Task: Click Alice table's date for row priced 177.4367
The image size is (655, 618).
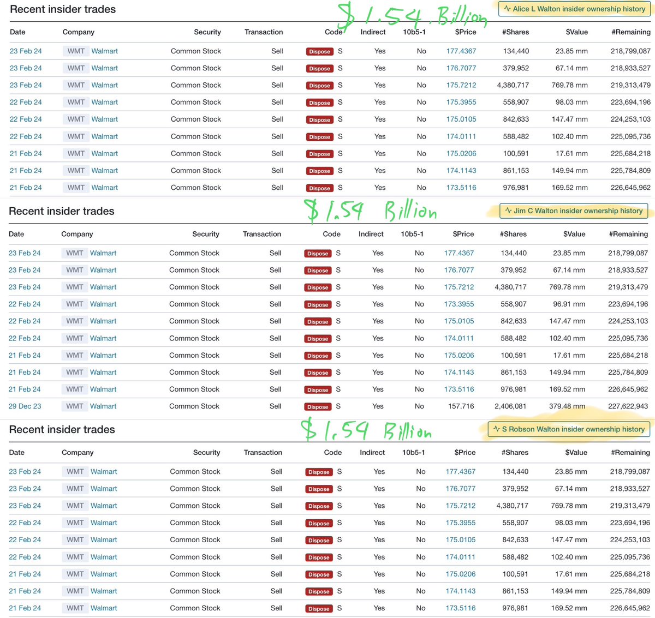Action: [26, 51]
